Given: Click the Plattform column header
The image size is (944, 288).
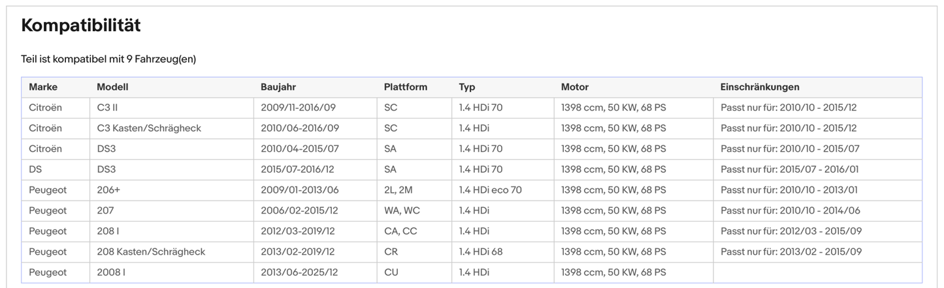Looking at the screenshot, I should (x=406, y=87).
